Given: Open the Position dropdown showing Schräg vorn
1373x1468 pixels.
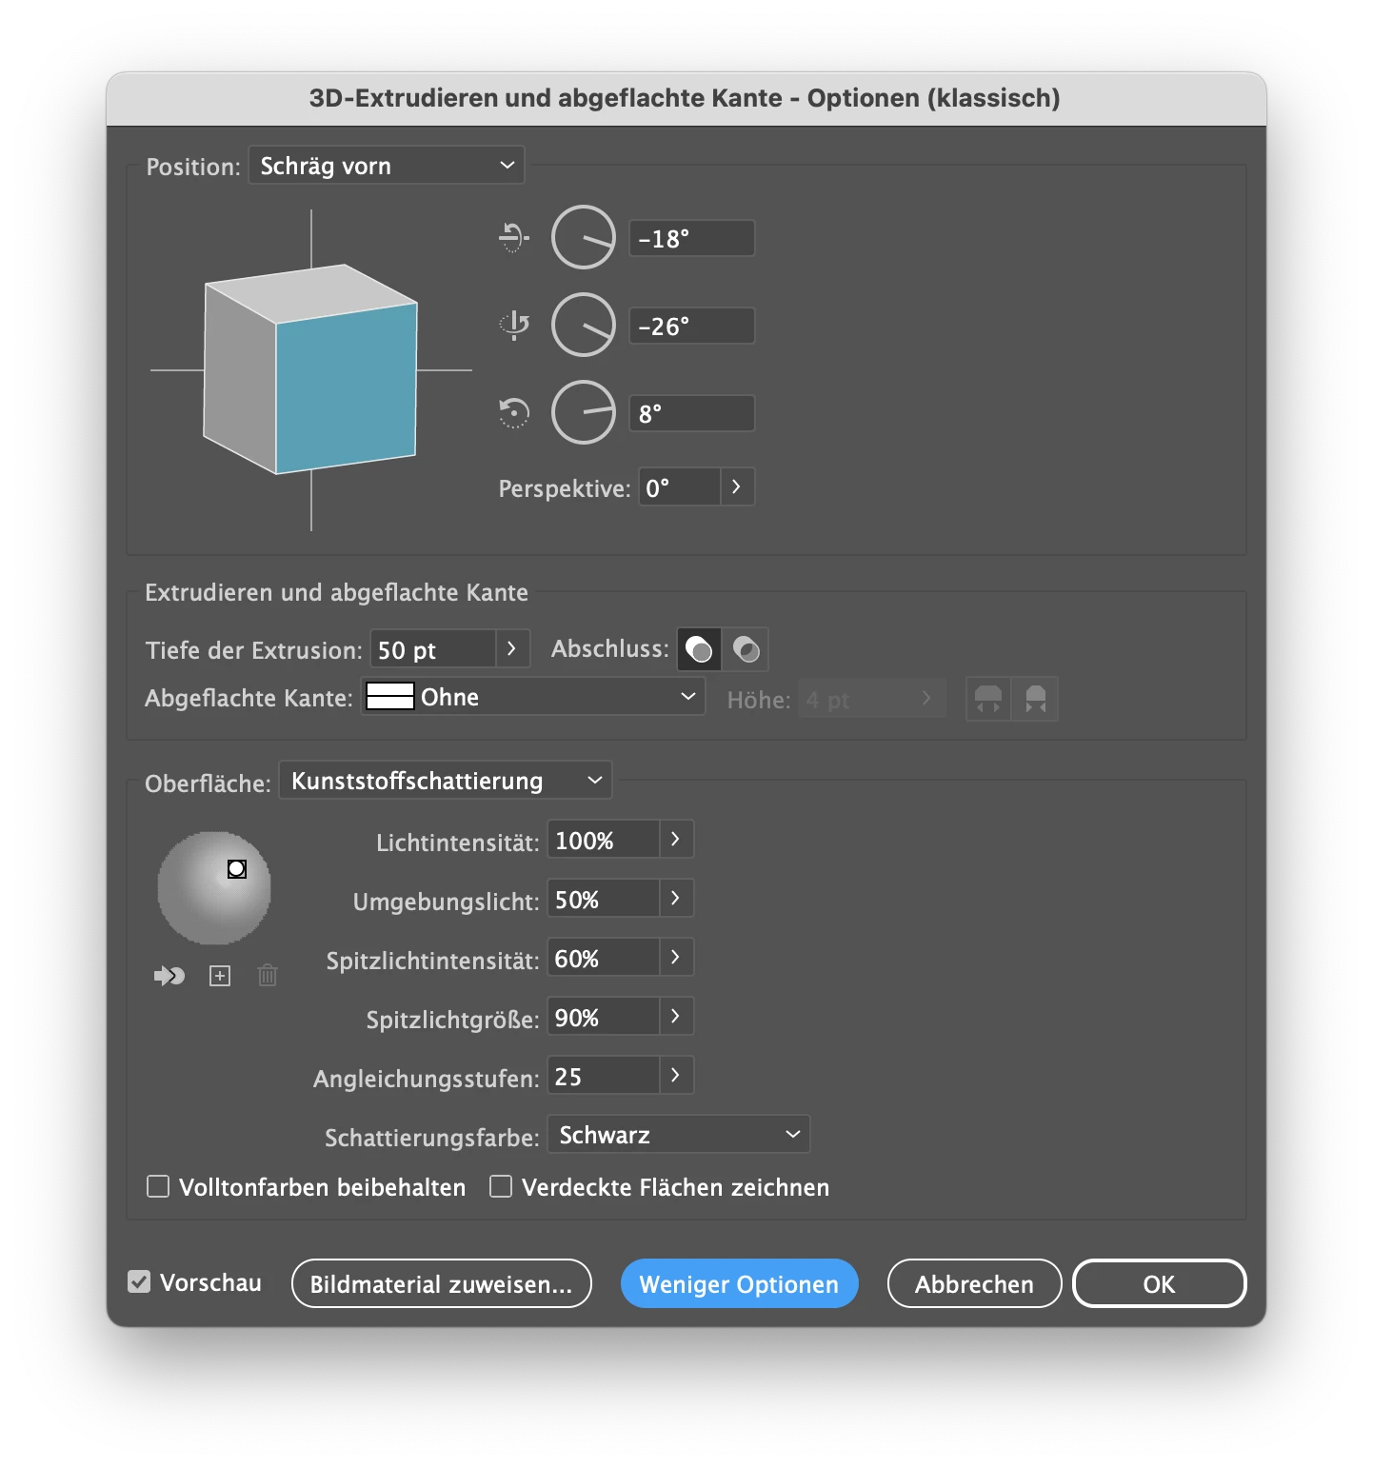Looking at the screenshot, I should [x=387, y=166].
